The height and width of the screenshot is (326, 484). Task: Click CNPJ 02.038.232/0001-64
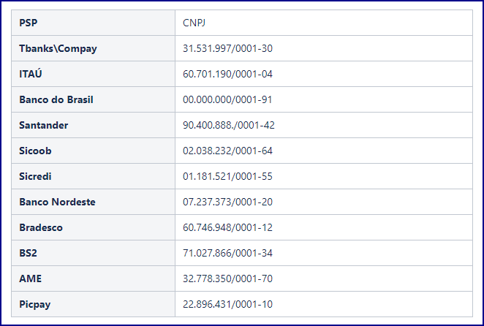point(227,151)
